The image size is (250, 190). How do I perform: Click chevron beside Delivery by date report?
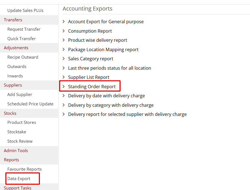click(x=64, y=96)
